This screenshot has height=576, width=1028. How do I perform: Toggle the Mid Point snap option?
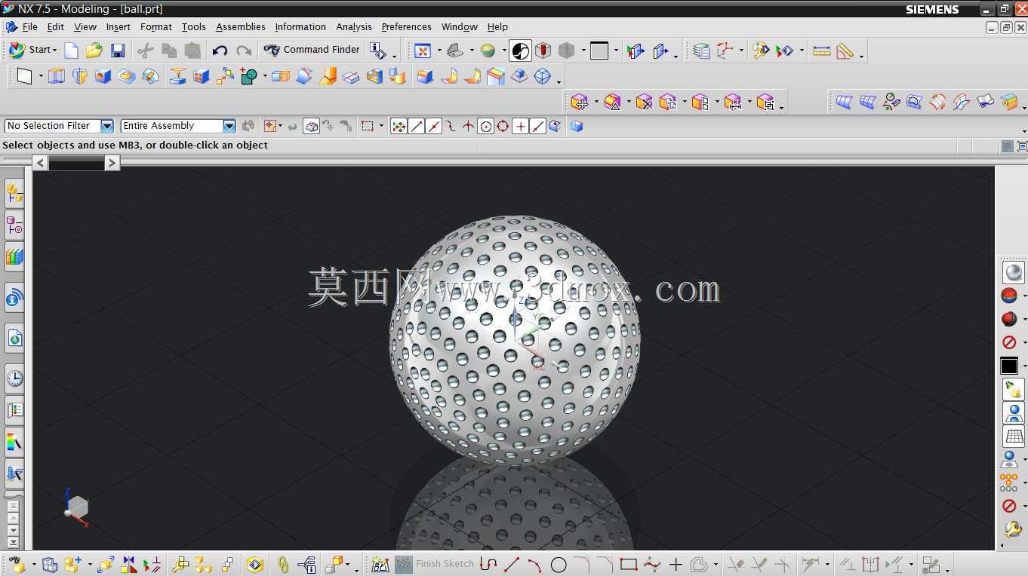(x=433, y=127)
